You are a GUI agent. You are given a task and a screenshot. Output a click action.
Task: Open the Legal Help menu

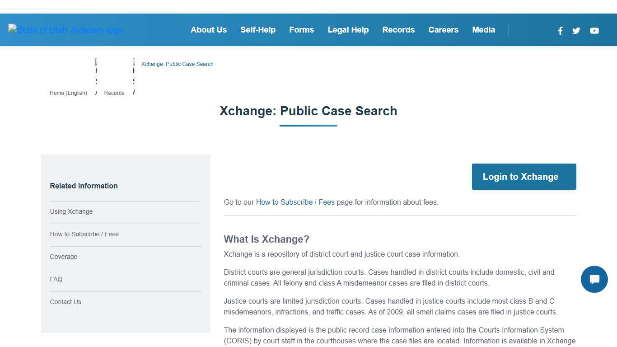(x=348, y=30)
